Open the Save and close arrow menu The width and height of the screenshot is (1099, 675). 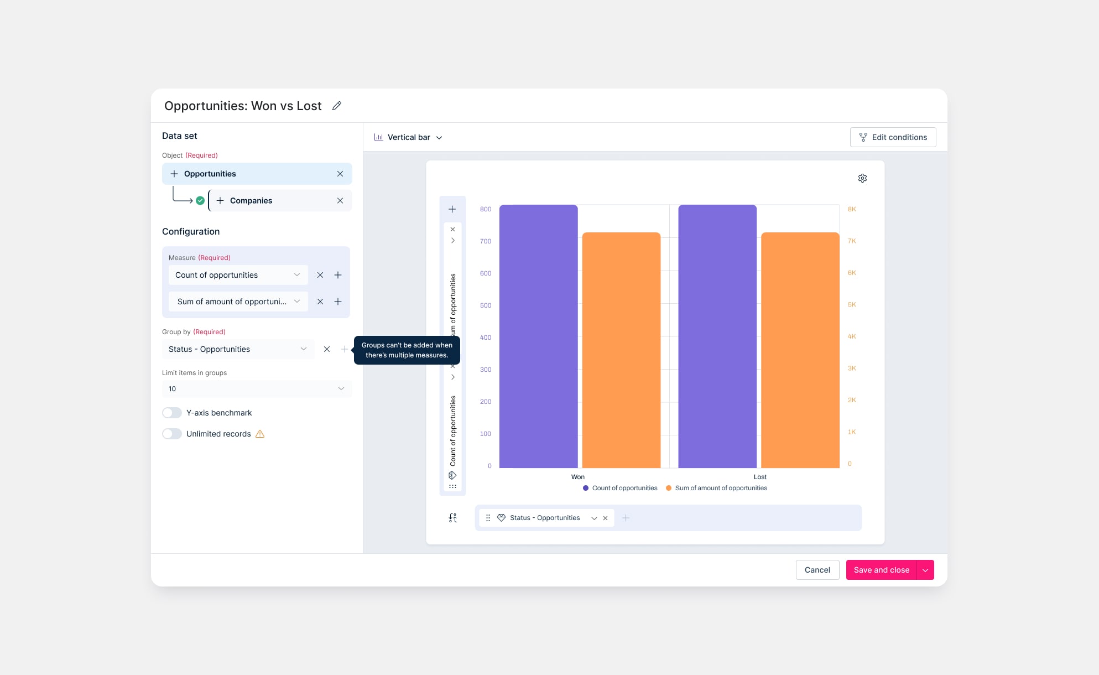(x=925, y=570)
